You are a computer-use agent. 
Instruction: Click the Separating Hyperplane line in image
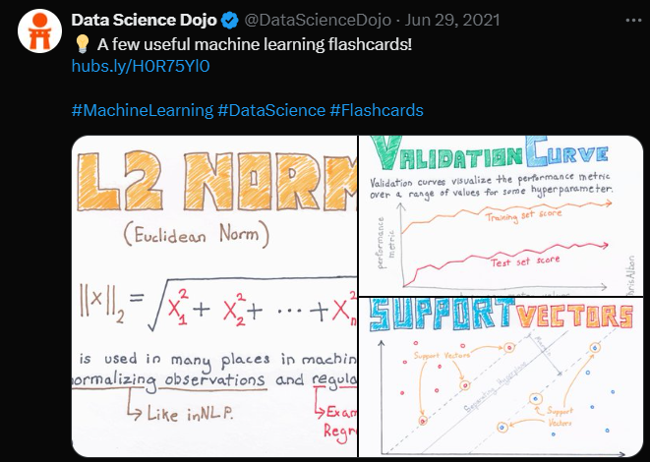point(495,388)
